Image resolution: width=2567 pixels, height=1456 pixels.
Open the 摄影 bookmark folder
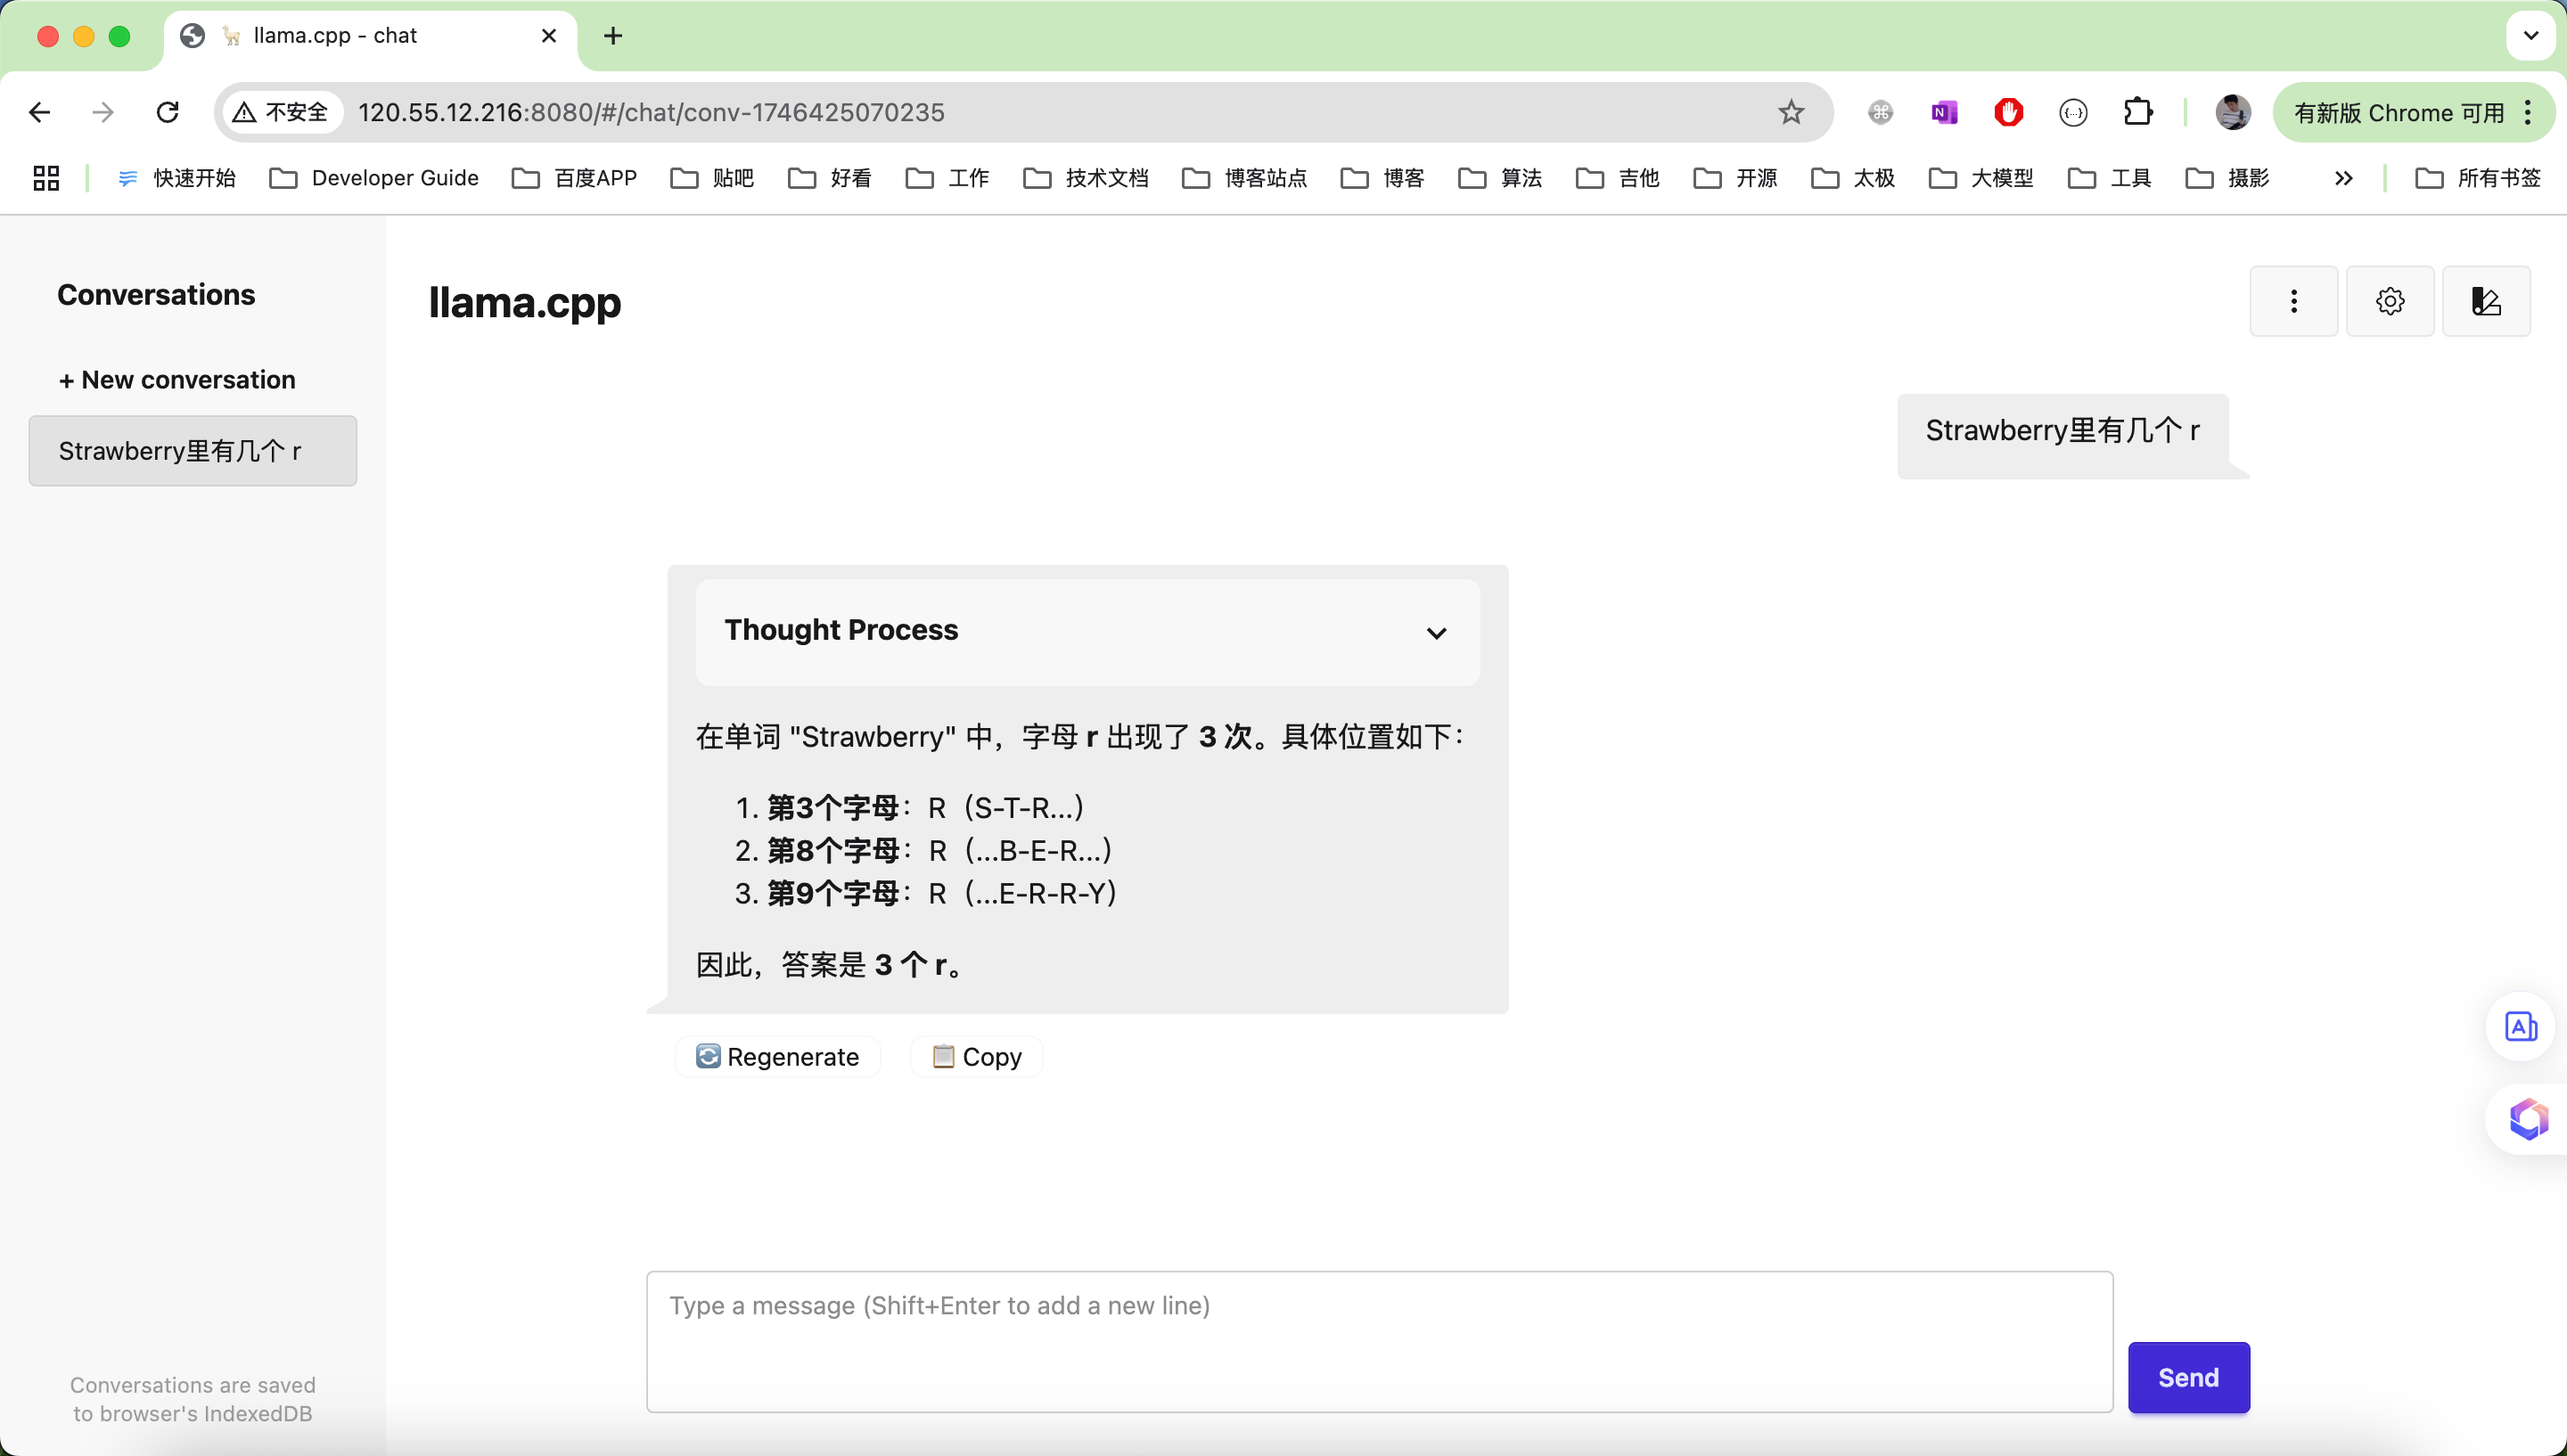point(2228,178)
